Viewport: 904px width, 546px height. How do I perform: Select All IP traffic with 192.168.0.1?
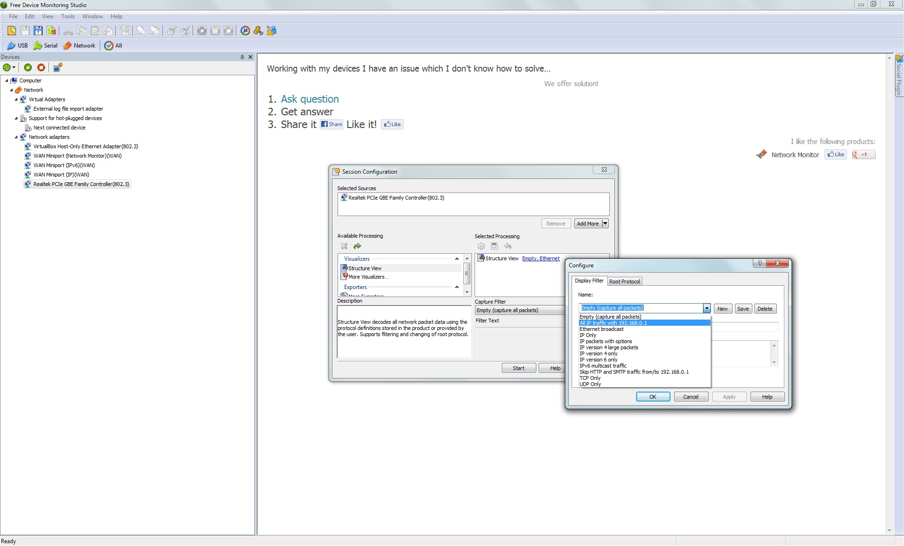(613, 323)
